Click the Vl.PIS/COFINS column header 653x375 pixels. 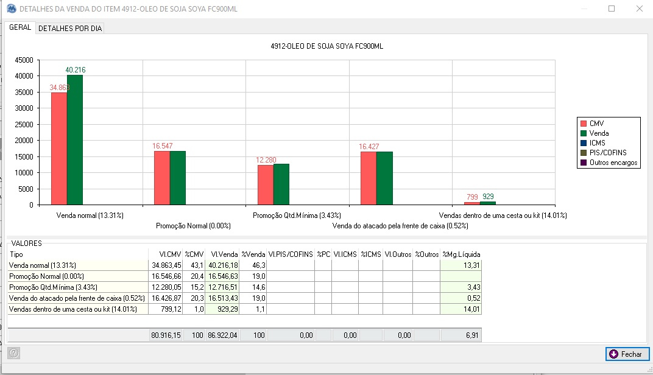click(291, 254)
